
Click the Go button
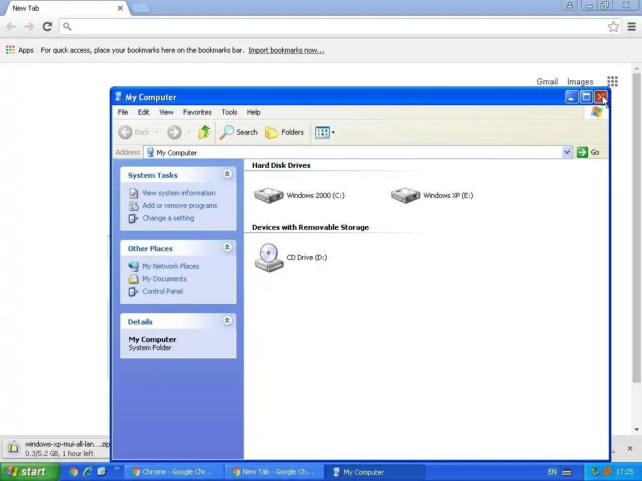(x=588, y=152)
